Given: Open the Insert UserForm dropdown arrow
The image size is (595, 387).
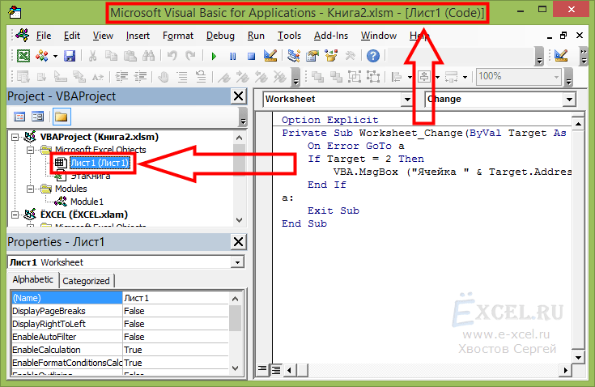Looking at the screenshot, I should tap(55, 57).
